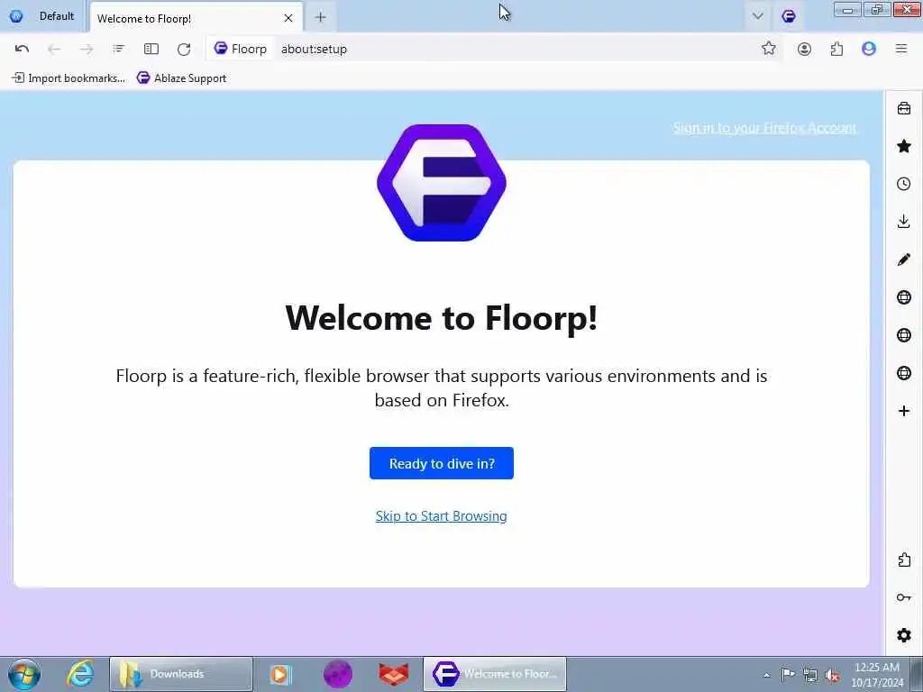Click the blue profile avatar icon
The image size is (923, 692).
click(869, 49)
